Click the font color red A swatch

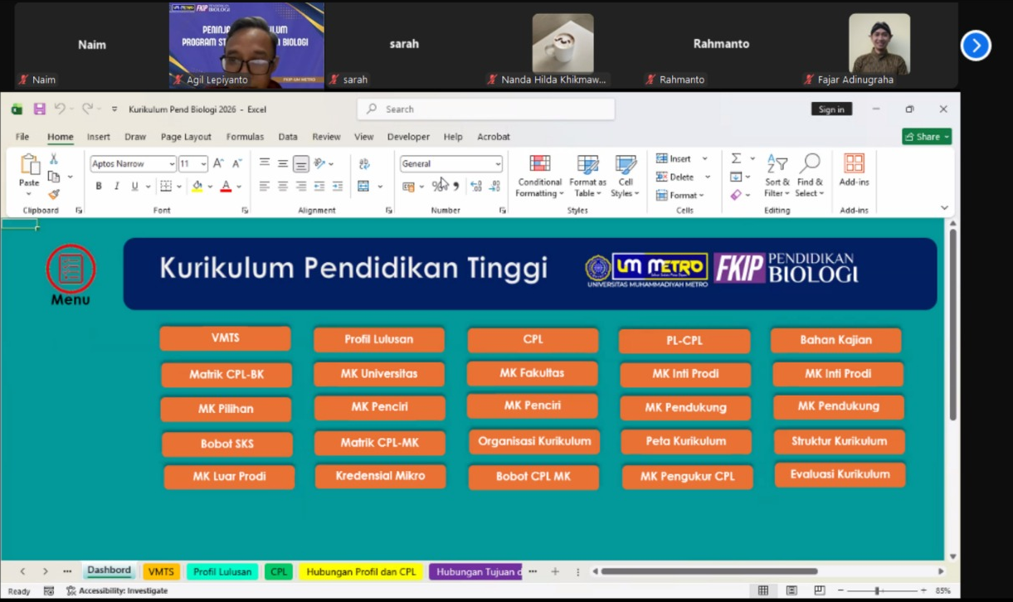pos(226,187)
